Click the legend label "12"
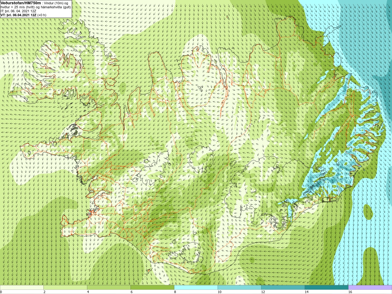392x294 pixels. coord(263,292)
